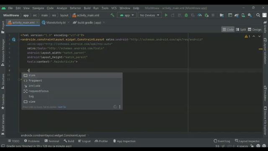The width and height of the screenshot is (268, 151).
Task: Open the Event Log
Action: 222,141
